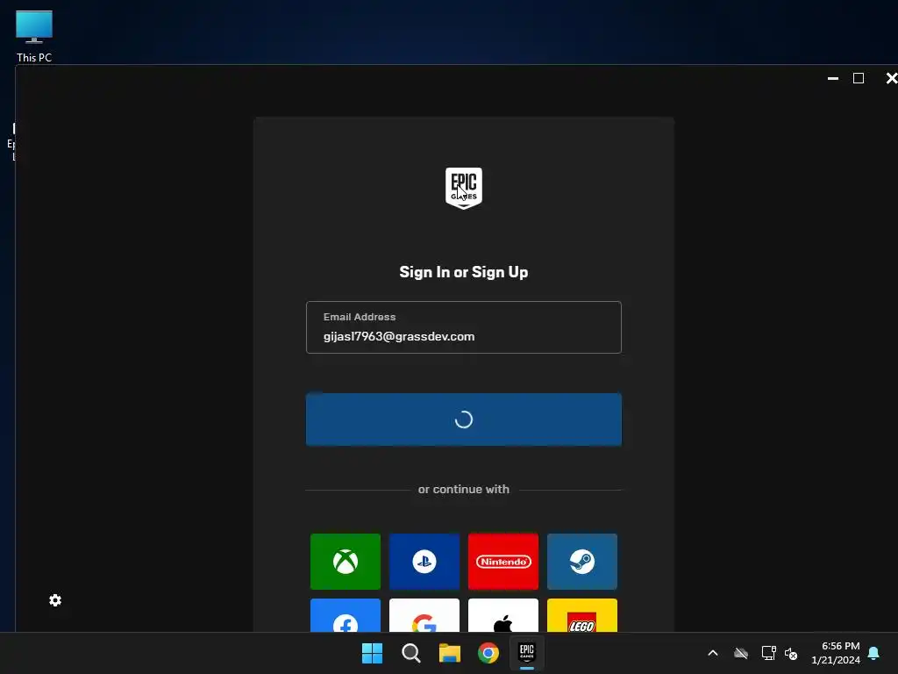The width and height of the screenshot is (898, 674).
Task: Maximize the Epic Games Launcher window
Action: click(x=859, y=78)
